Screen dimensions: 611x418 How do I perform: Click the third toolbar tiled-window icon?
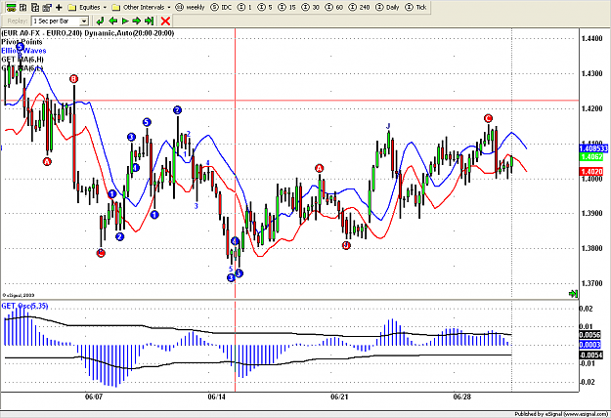point(35,8)
